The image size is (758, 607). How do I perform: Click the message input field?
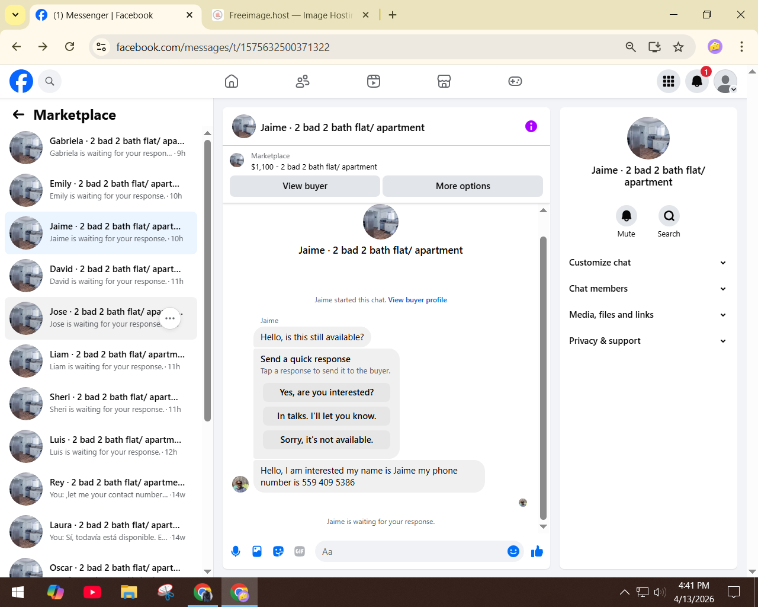click(412, 552)
